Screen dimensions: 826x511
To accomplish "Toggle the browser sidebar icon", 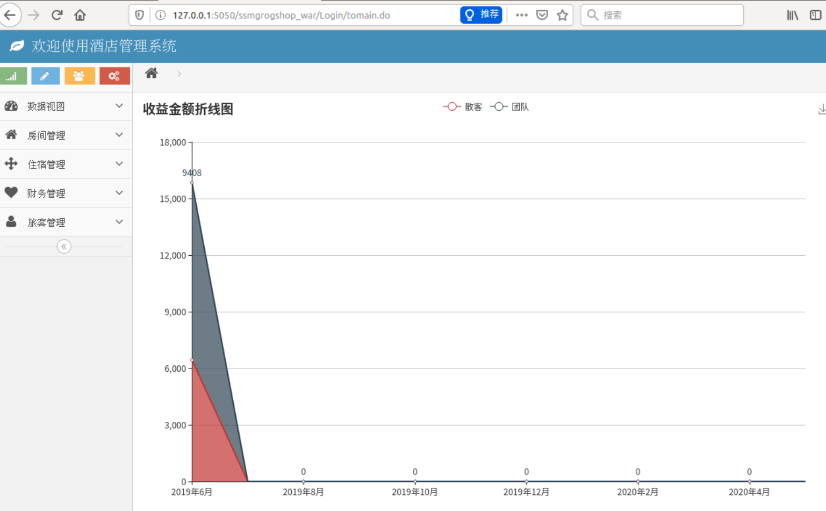I will tap(815, 15).
